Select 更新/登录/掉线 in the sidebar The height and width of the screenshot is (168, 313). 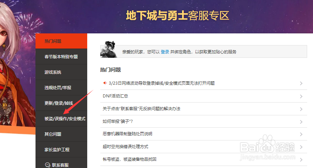coord(61,103)
